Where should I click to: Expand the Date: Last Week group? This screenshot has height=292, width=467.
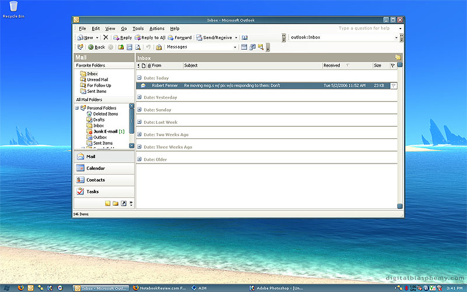[139, 121]
